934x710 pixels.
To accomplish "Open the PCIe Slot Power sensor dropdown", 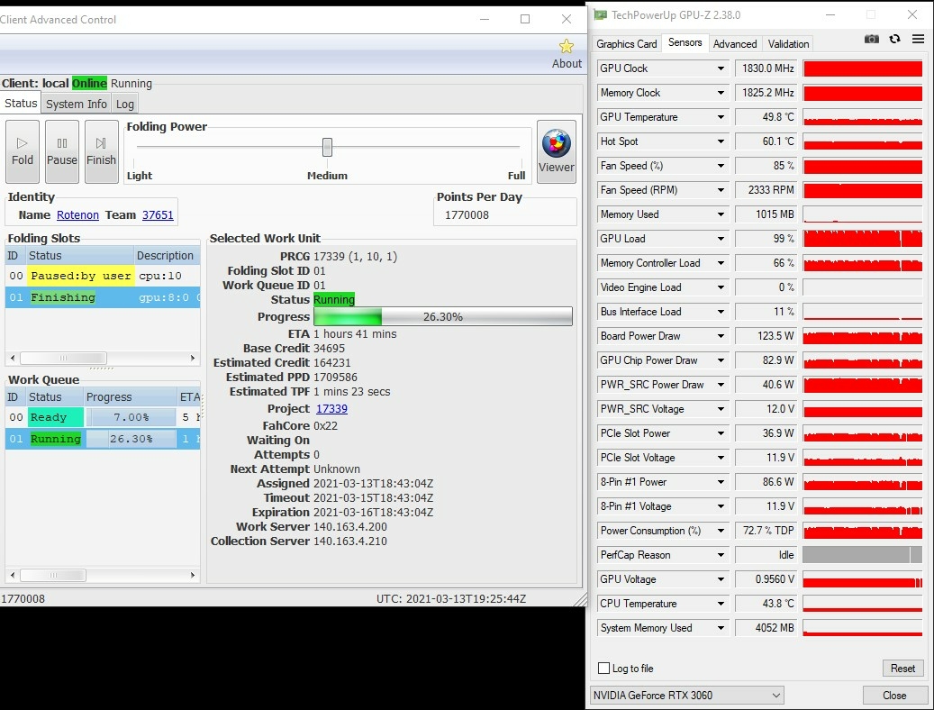I will point(721,433).
